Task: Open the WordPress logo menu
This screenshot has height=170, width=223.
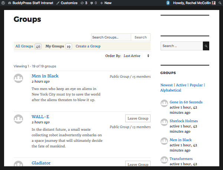Action: pyautogui.click(x=3, y=3)
